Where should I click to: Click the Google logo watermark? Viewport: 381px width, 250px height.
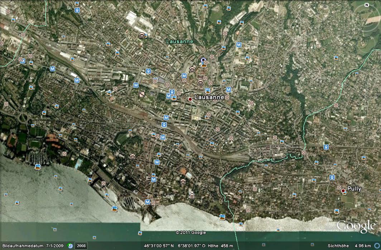[x=356, y=226]
